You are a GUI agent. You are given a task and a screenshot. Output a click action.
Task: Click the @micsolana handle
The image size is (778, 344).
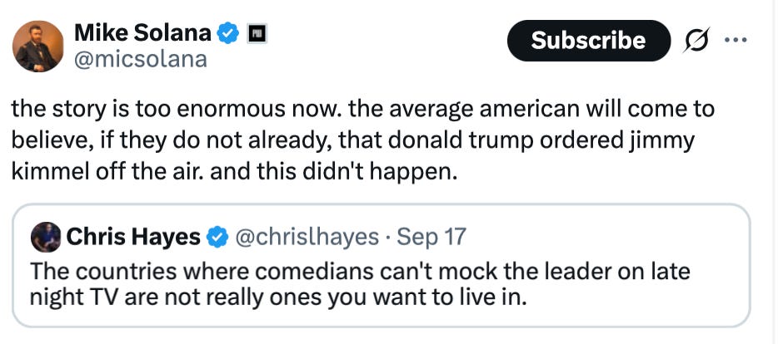point(141,59)
